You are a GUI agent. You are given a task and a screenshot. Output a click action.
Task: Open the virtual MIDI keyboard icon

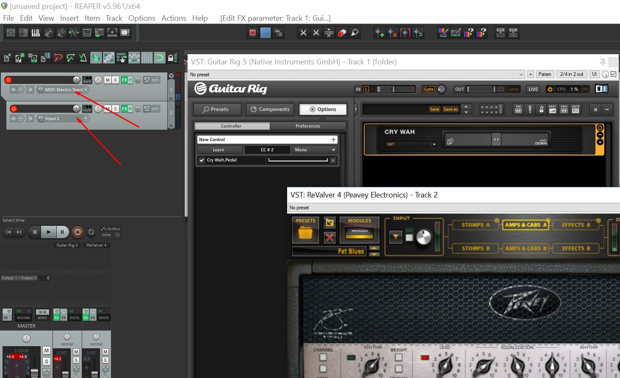click(x=36, y=33)
